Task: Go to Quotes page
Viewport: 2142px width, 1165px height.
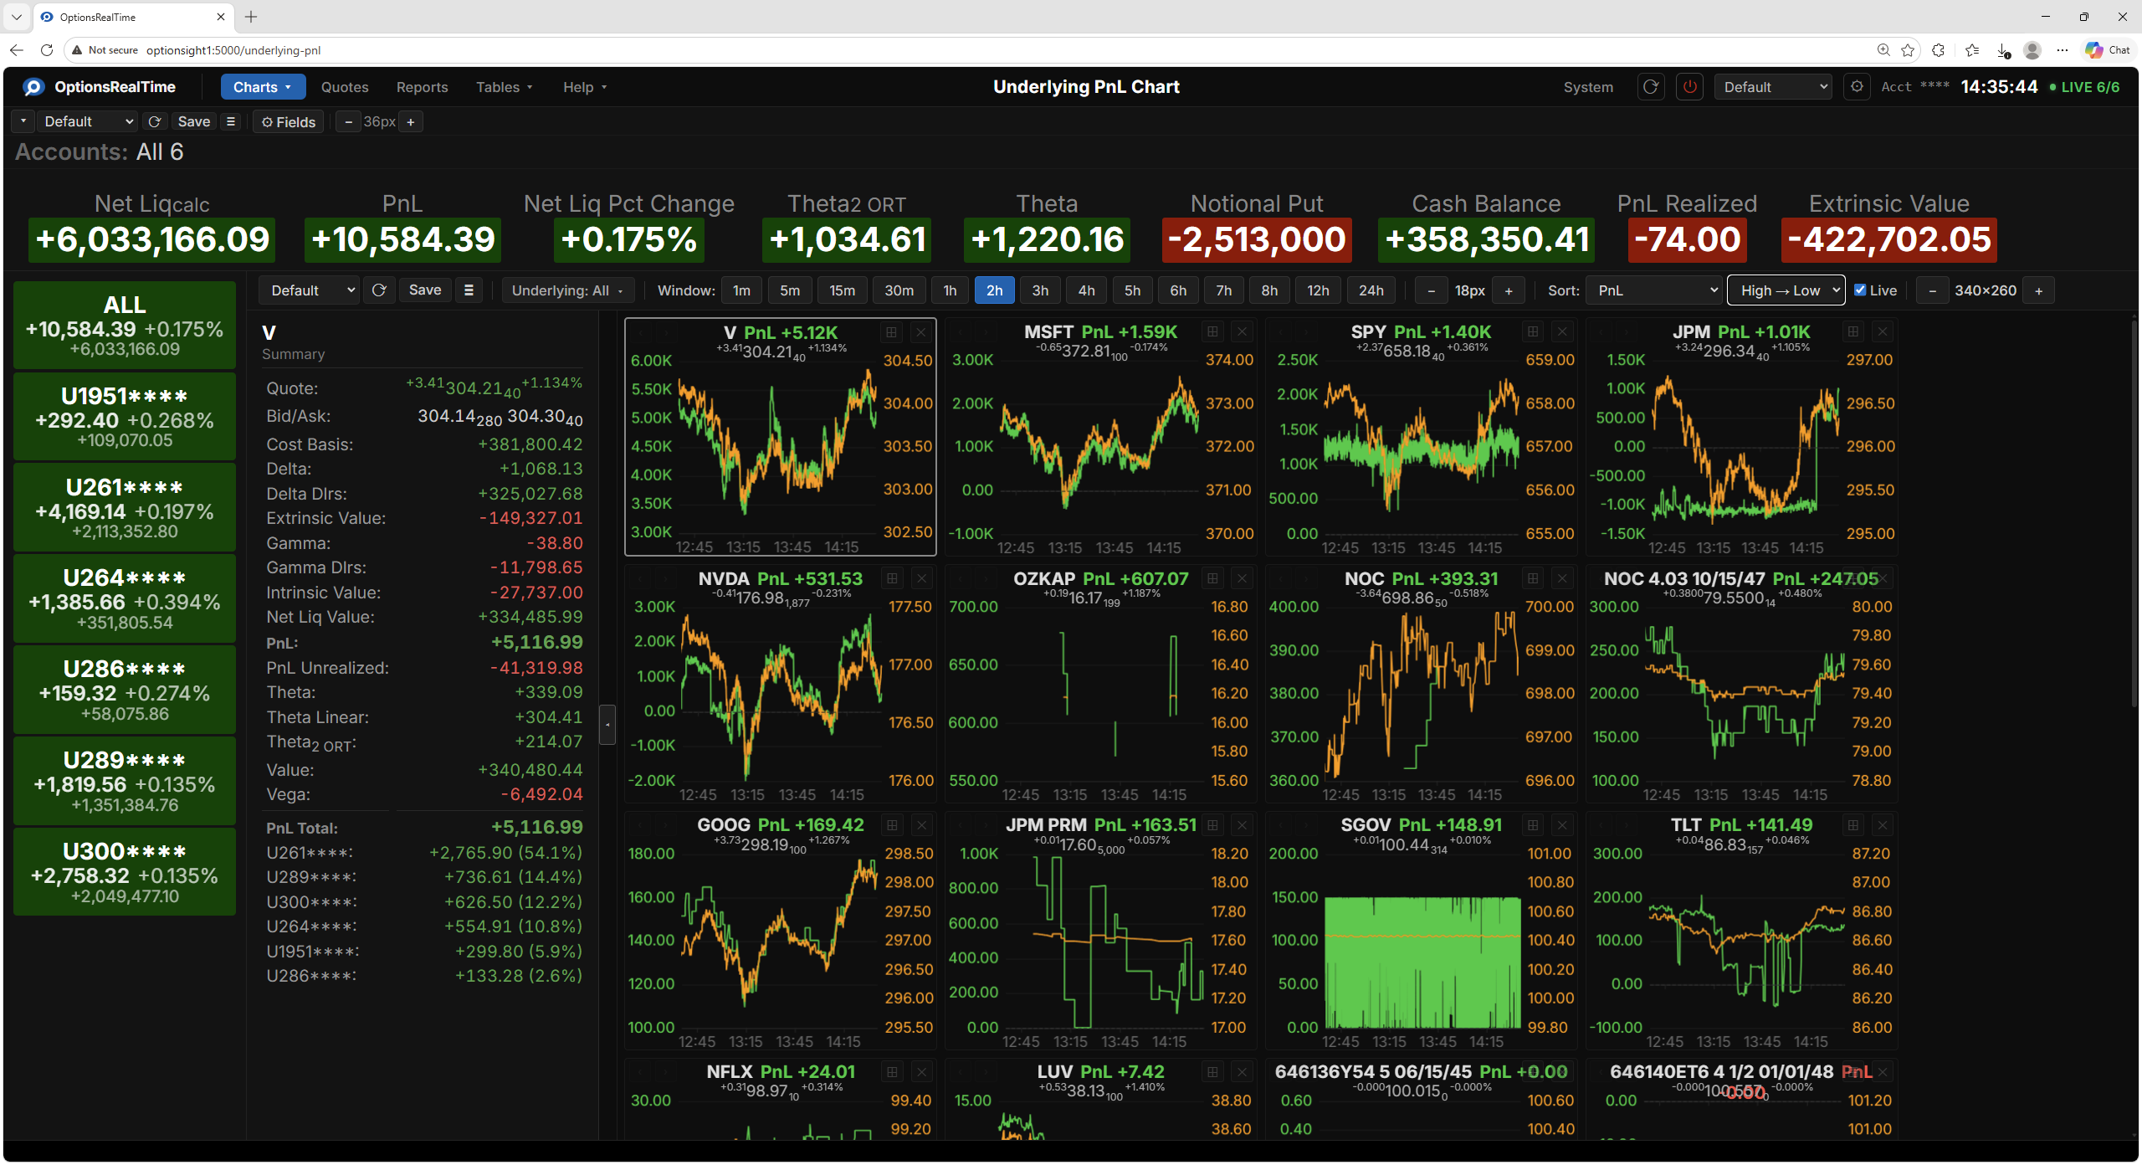Action: point(345,87)
